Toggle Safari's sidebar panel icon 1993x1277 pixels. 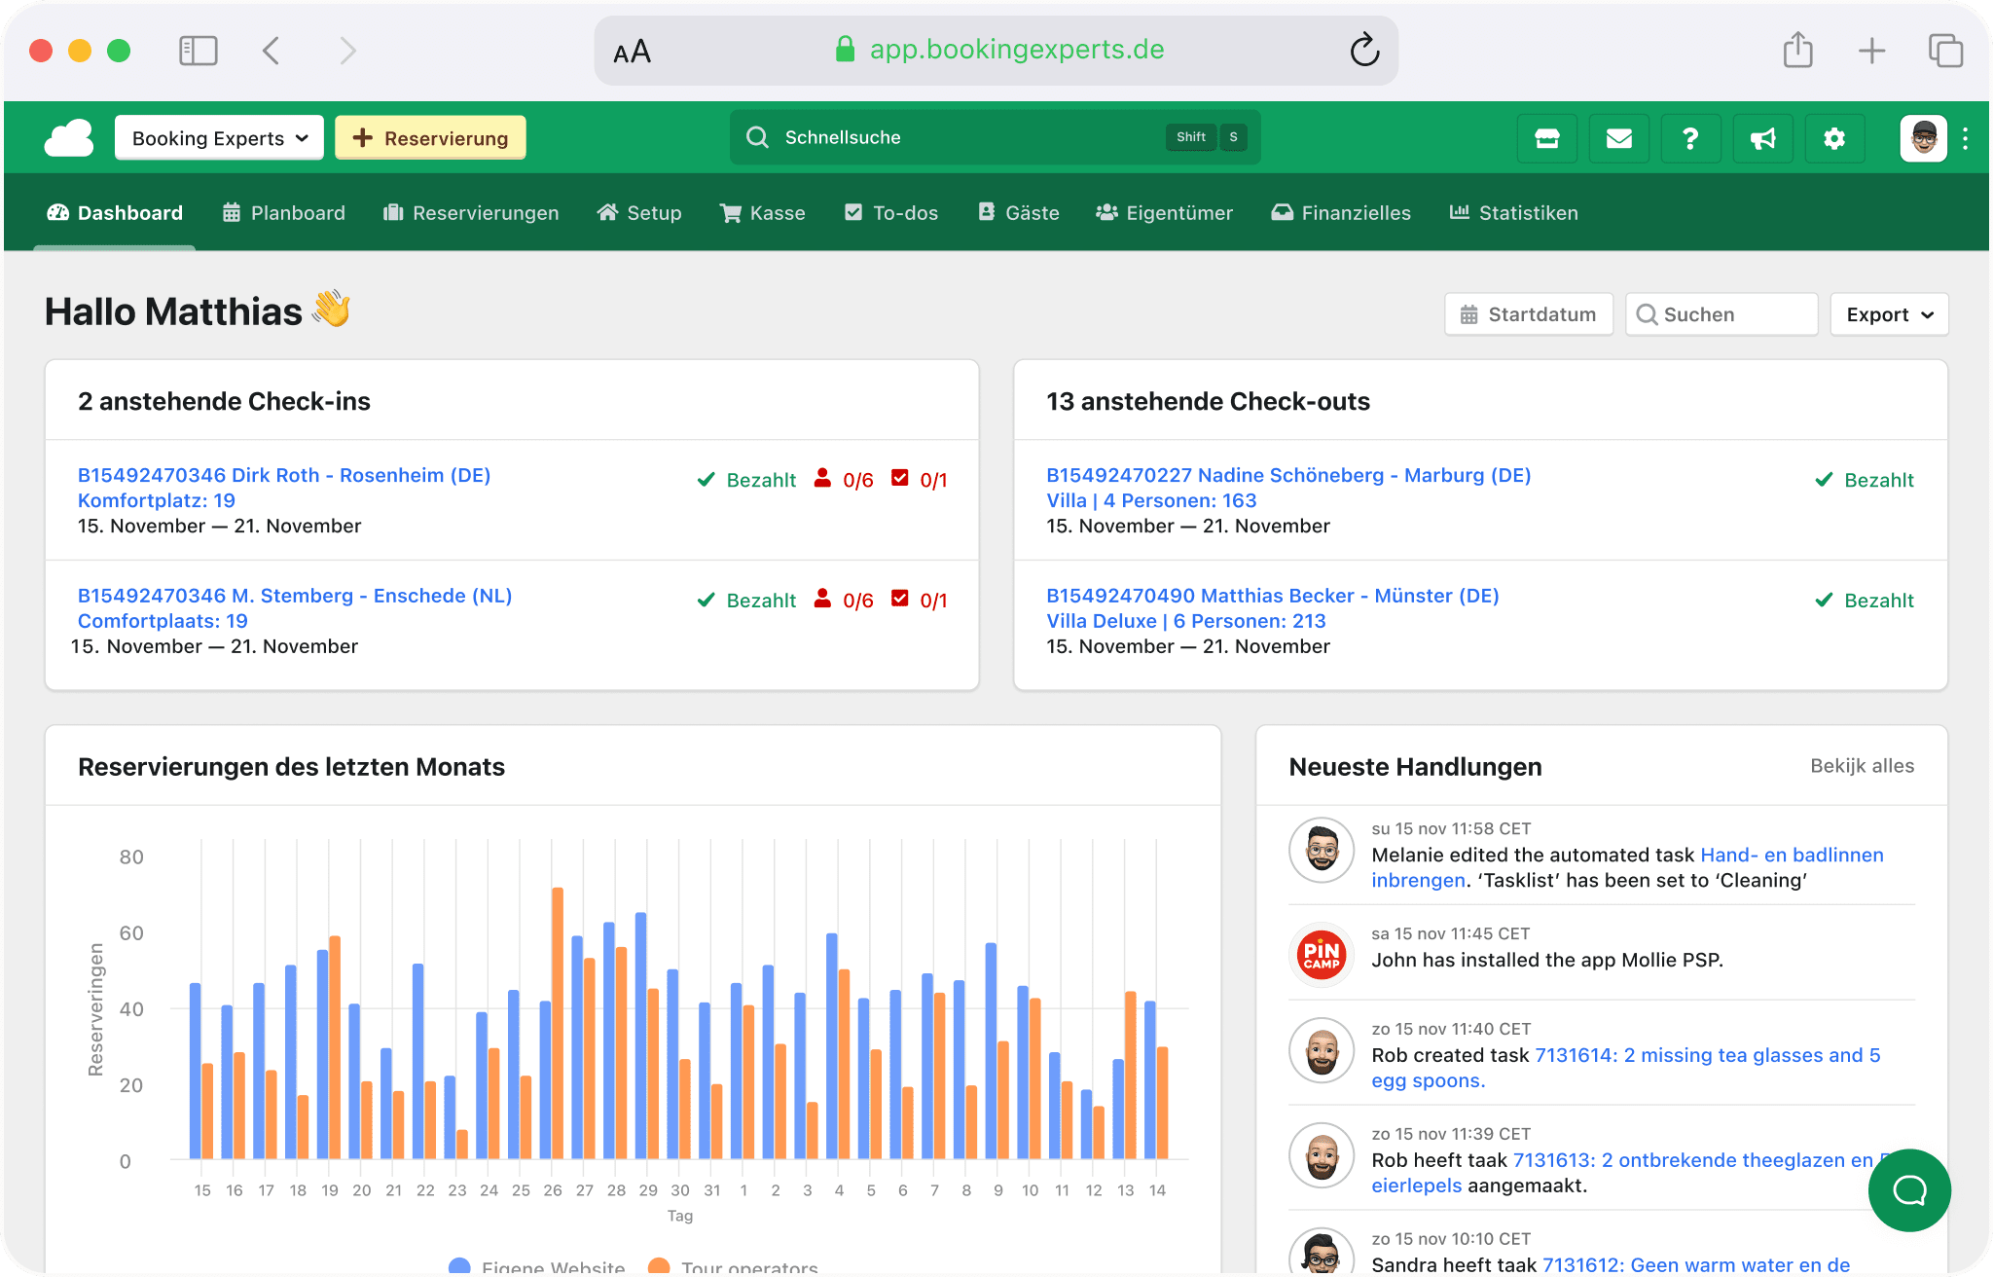pos(199,51)
